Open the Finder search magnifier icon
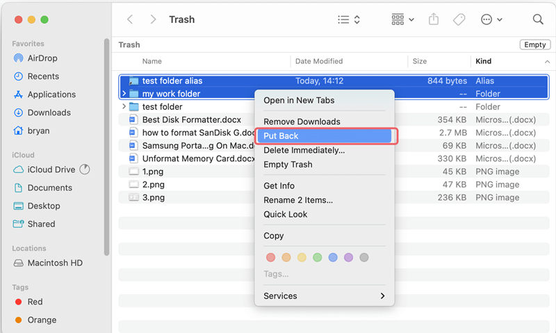 pyautogui.click(x=537, y=19)
